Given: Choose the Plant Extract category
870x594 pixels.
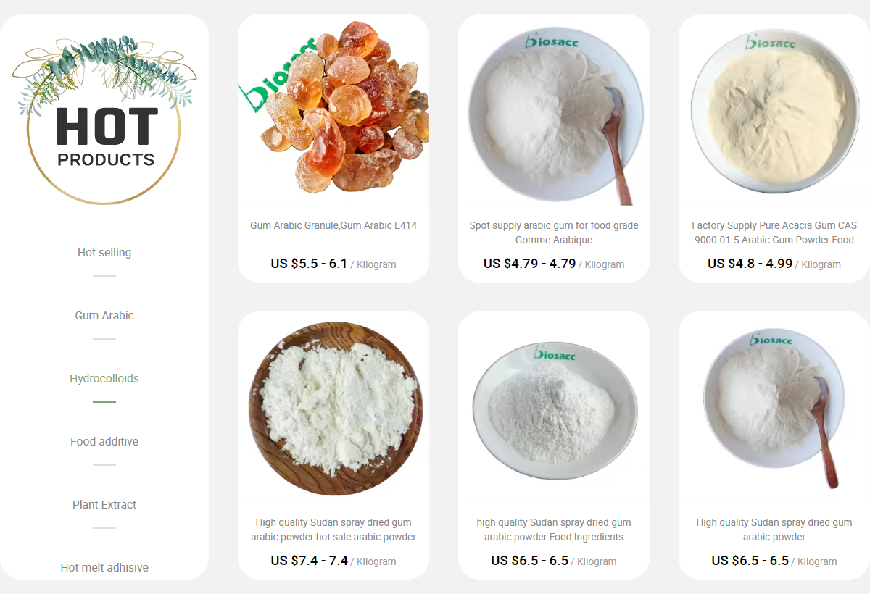Looking at the screenshot, I should (104, 505).
